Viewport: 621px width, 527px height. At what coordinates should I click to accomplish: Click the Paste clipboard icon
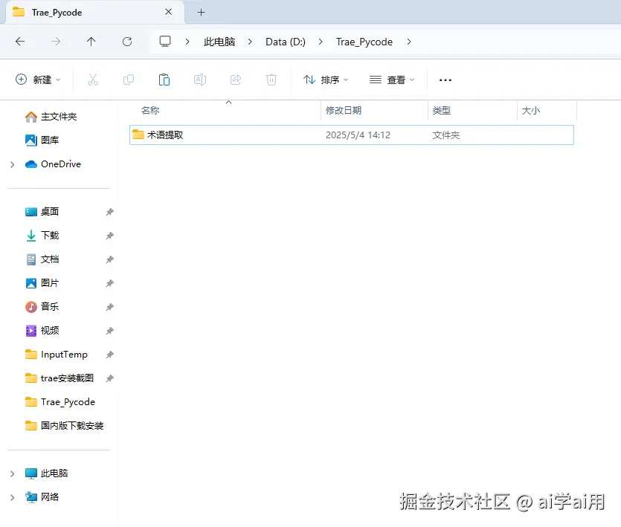coord(164,80)
